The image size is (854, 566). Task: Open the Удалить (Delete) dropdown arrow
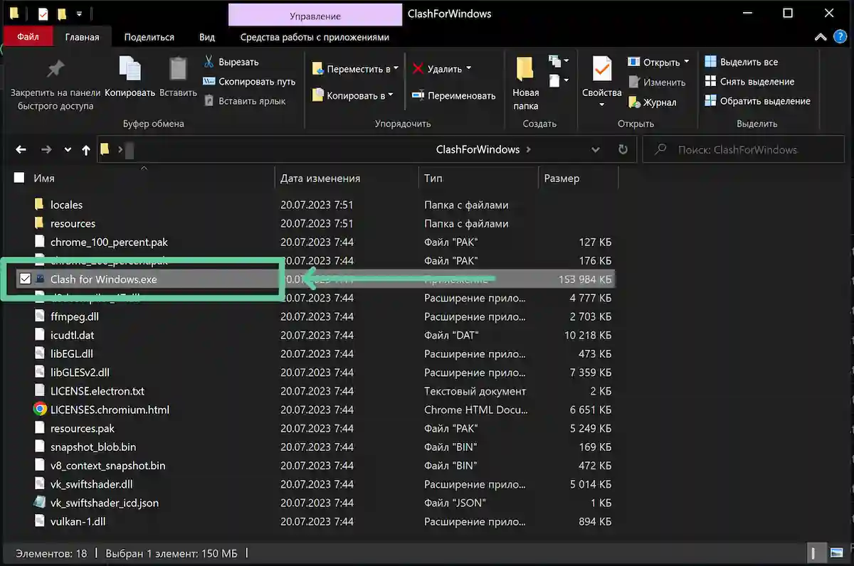(x=468, y=69)
